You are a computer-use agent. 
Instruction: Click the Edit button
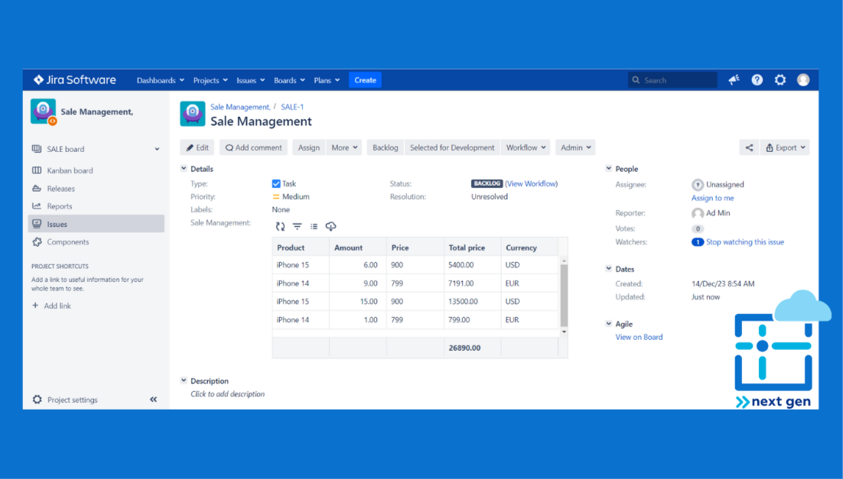coord(197,147)
